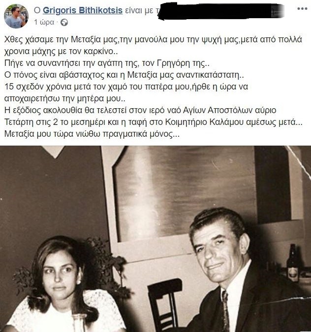
Task: Click the globe public-audience icon
Action: (64, 23)
